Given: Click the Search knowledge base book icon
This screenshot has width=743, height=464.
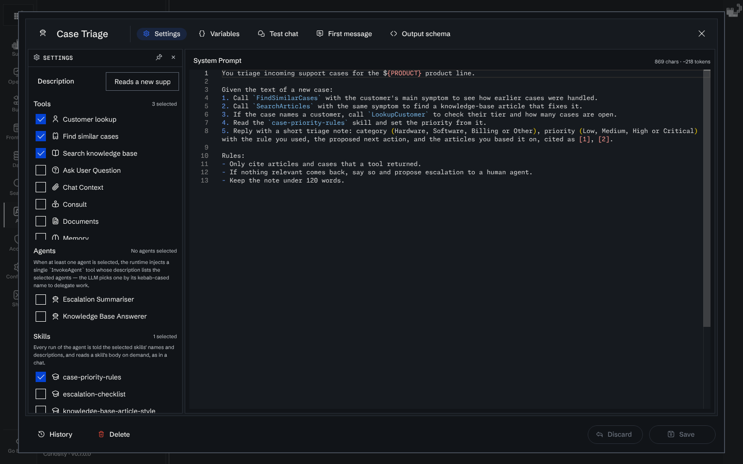Looking at the screenshot, I should coord(56,153).
